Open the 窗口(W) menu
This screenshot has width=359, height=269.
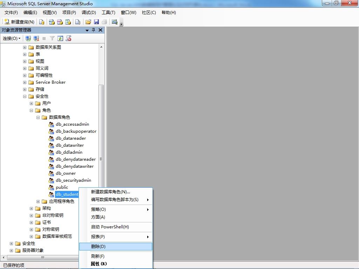coord(129,13)
